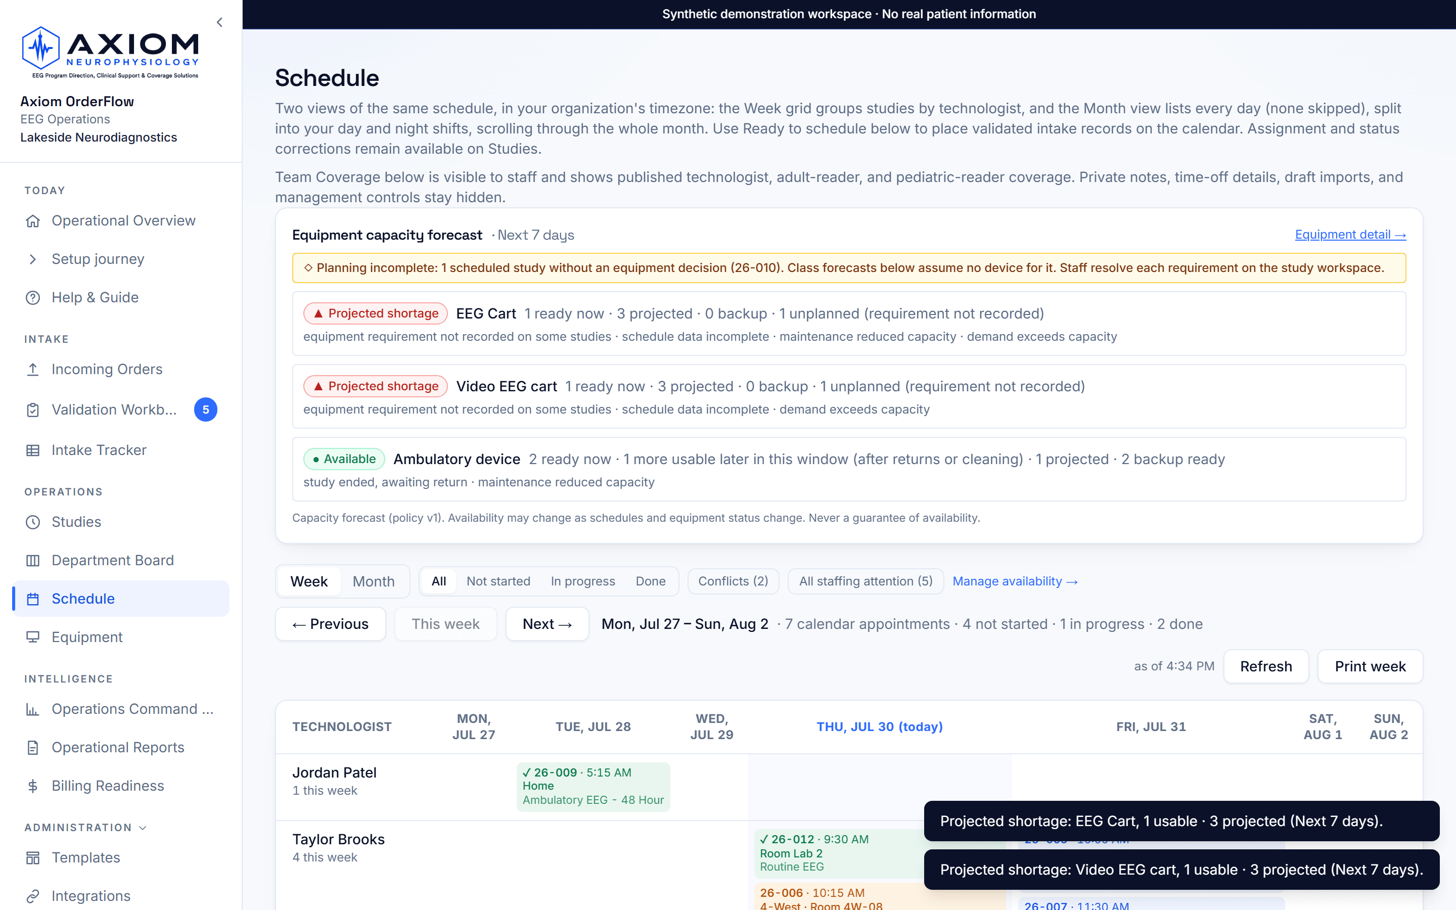Screen dimensions: 1456x910
Task: Collapse the Administration section chevron
Action: pyautogui.click(x=143, y=828)
